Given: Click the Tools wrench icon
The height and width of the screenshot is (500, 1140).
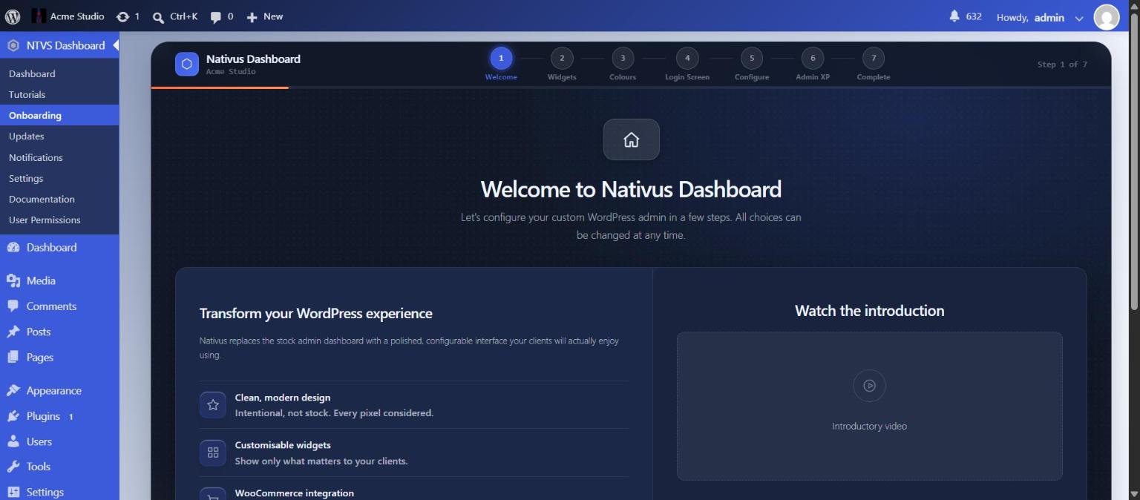Looking at the screenshot, I should [x=13, y=467].
